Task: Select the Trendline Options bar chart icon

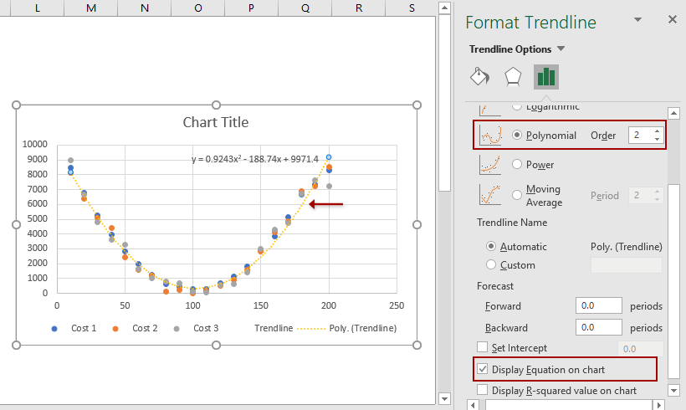Action: coord(546,77)
